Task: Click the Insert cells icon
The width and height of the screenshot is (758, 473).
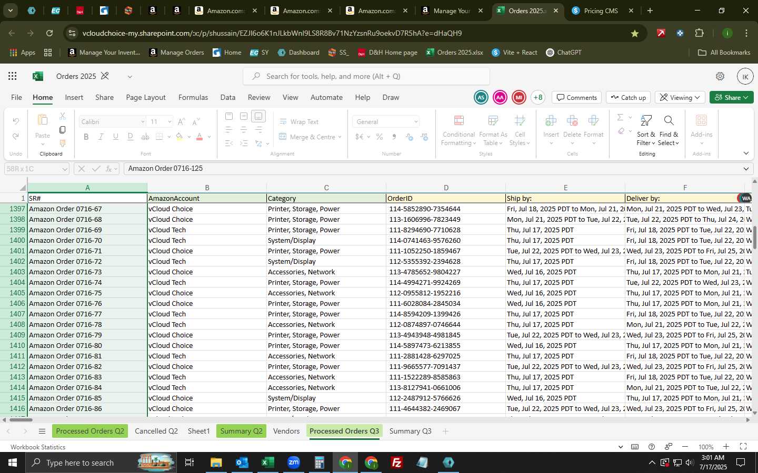Action: pos(551,121)
